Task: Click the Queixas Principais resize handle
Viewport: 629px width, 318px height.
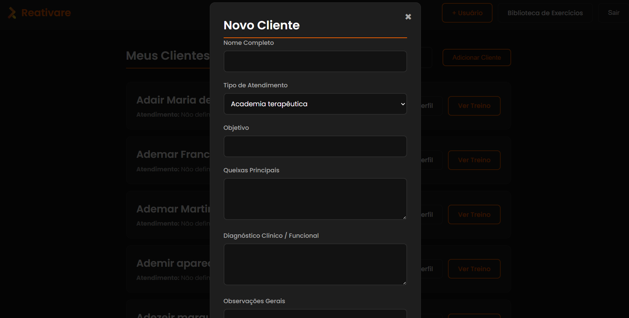Action: (404, 218)
